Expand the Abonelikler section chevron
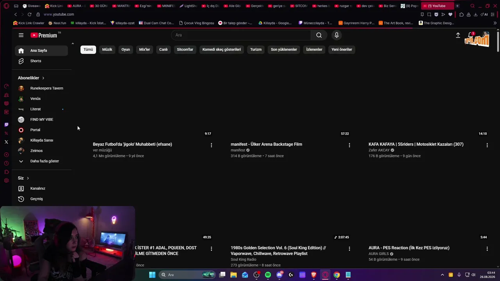This screenshot has width=500, height=281. pos(43,78)
